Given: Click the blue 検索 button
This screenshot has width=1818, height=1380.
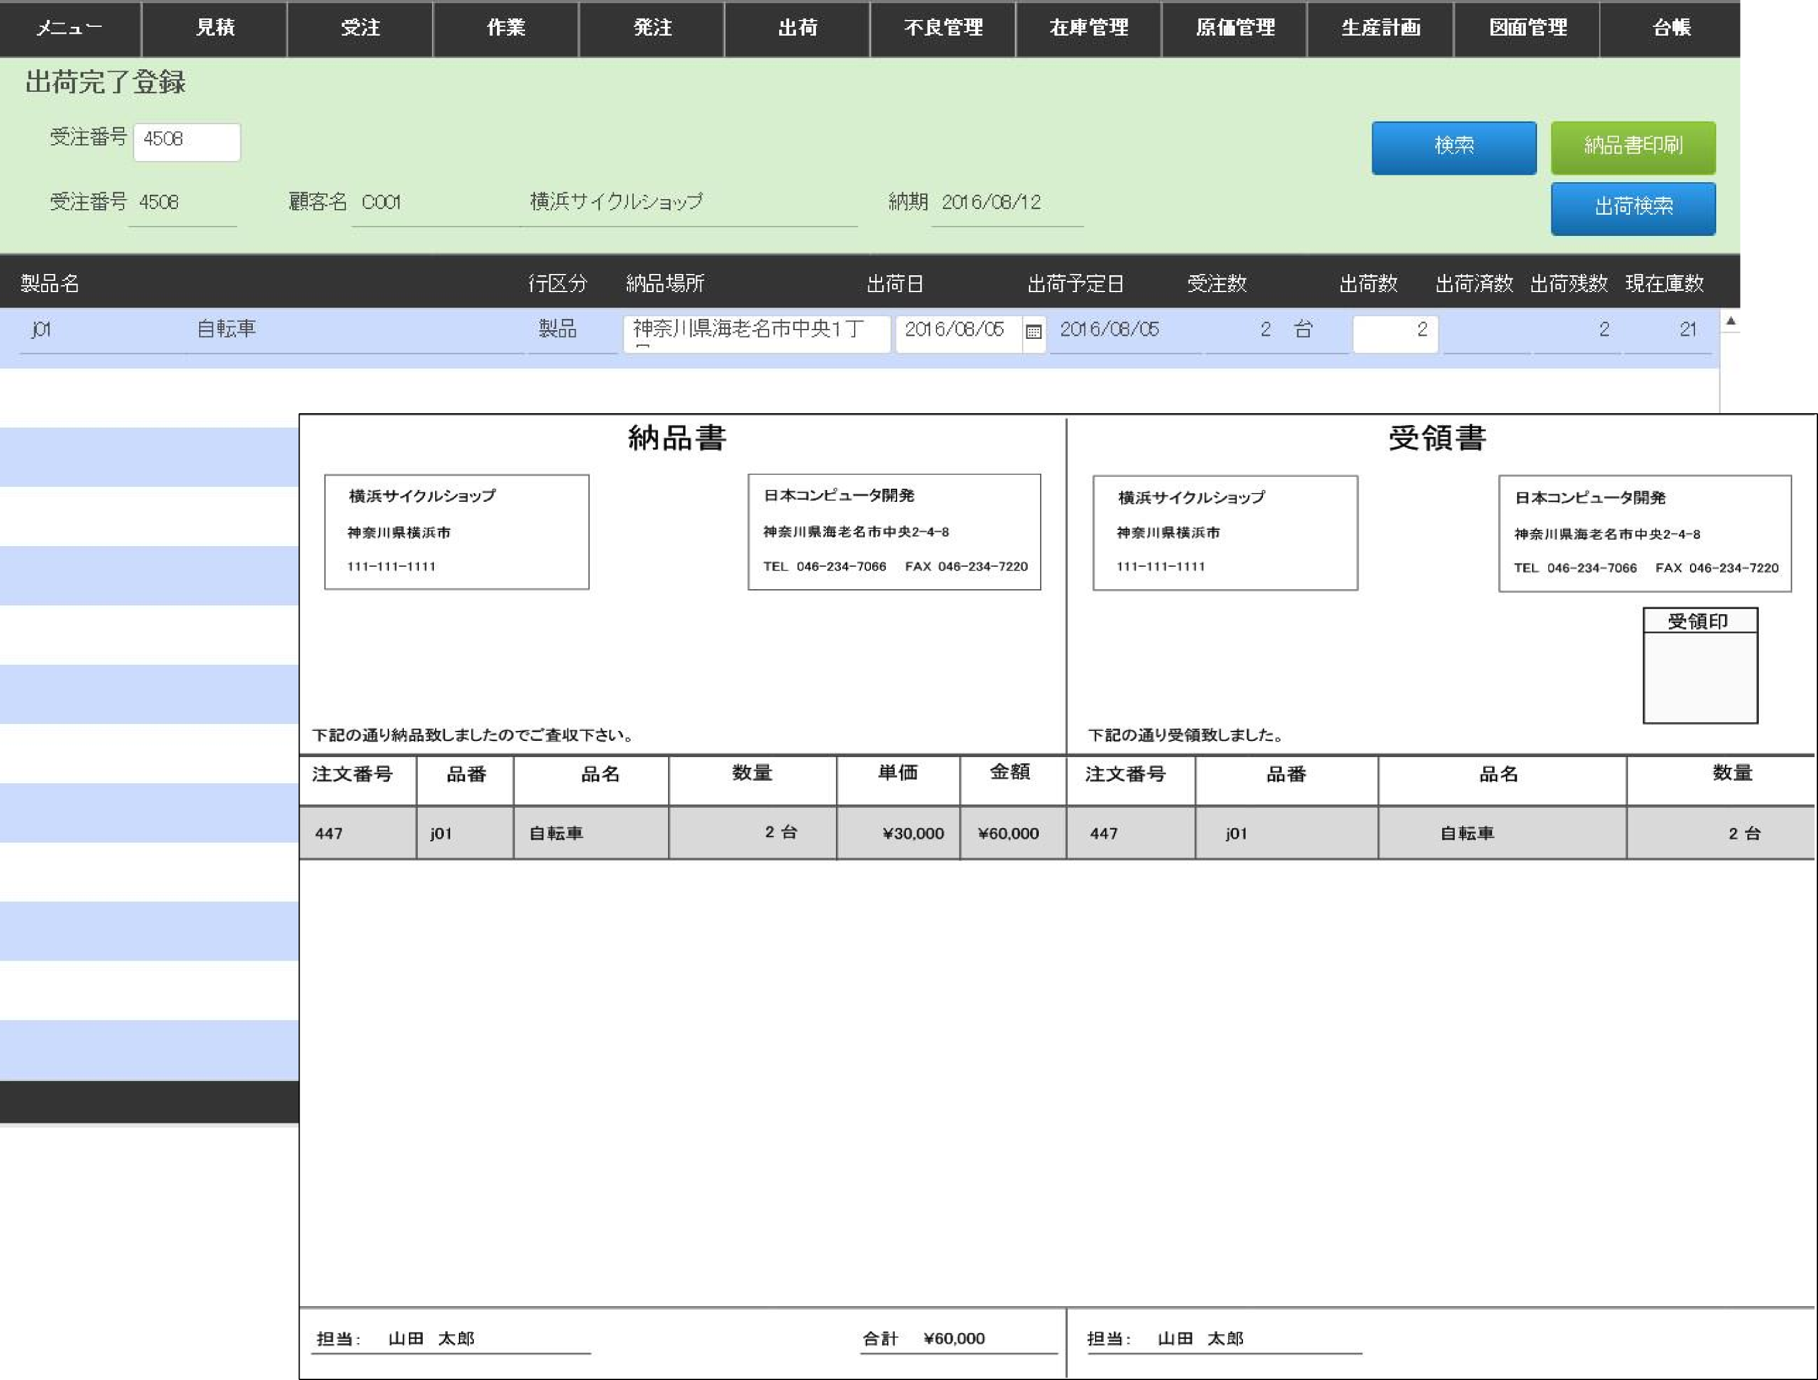Looking at the screenshot, I should [1454, 148].
